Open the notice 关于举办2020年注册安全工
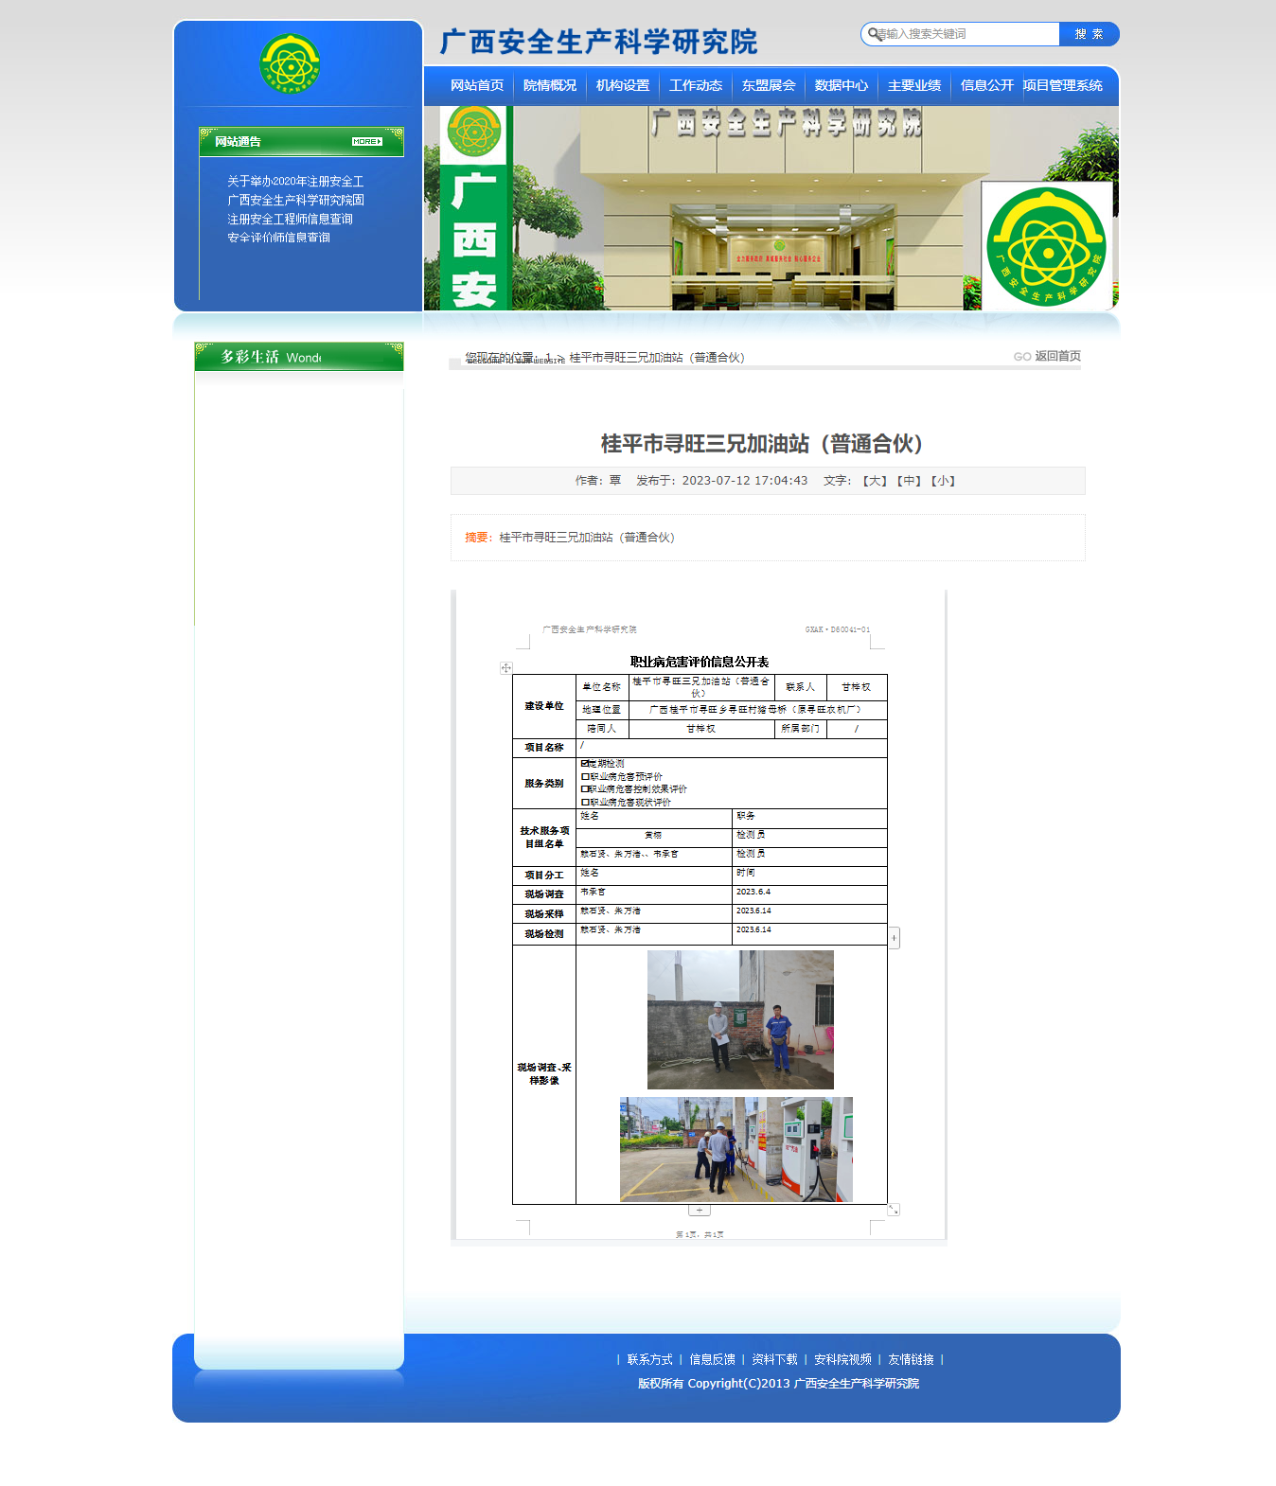The image size is (1276, 1486). (295, 181)
